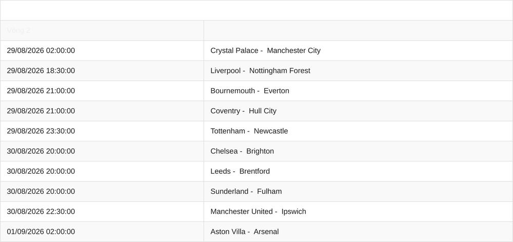
Task: Select the Manchester United - Ipswich match
Action: point(258,212)
